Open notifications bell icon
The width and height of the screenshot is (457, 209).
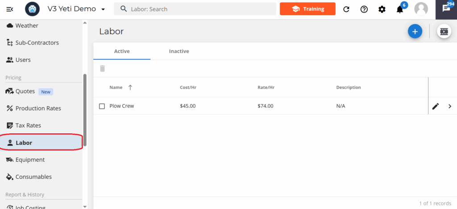tap(400, 10)
